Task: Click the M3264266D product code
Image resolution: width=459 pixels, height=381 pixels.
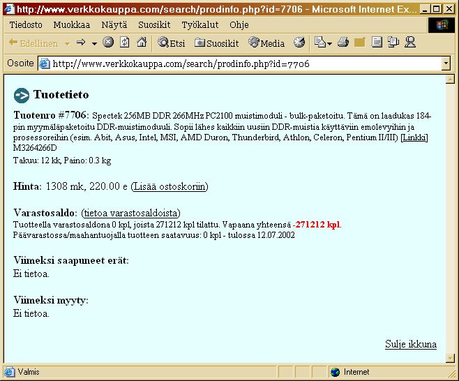Action: 35,148
